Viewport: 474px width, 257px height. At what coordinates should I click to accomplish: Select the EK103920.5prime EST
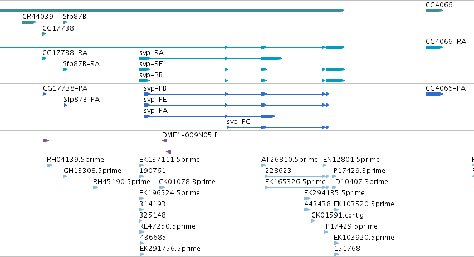pyautogui.click(x=336, y=244)
